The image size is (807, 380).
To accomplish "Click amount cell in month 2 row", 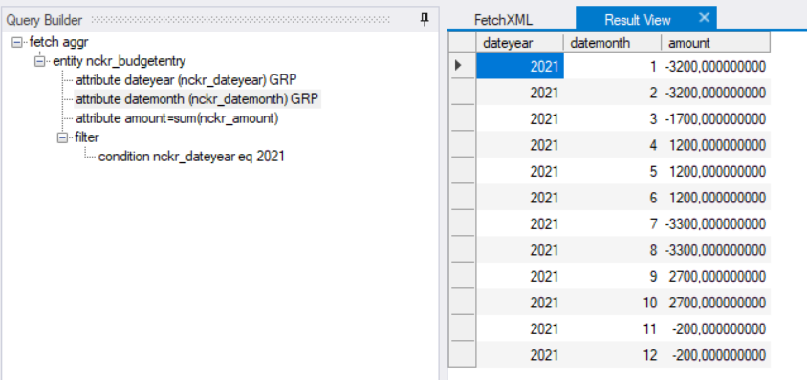I will coord(716,93).
